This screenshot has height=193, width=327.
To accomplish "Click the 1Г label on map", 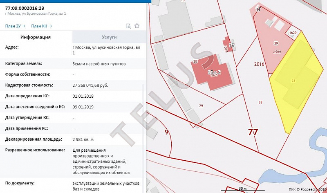I will tap(258, 9).
